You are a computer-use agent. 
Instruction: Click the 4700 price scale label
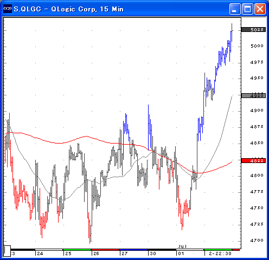tap(257, 240)
